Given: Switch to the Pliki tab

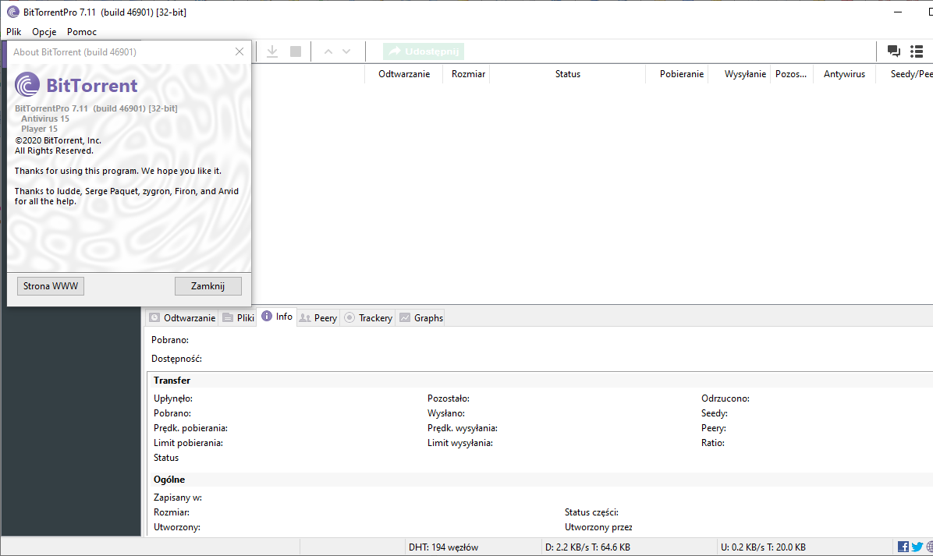Looking at the screenshot, I should tap(238, 317).
